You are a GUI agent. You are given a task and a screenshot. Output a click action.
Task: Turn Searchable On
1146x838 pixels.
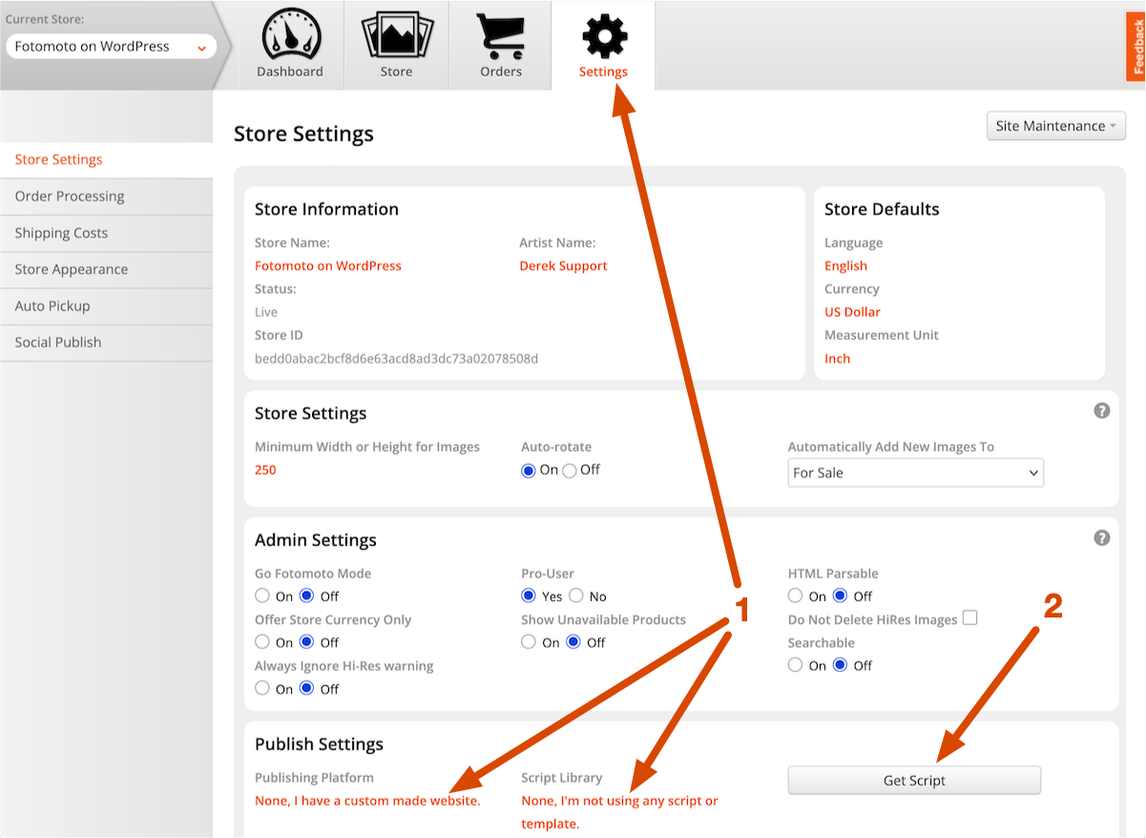pos(796,665)
